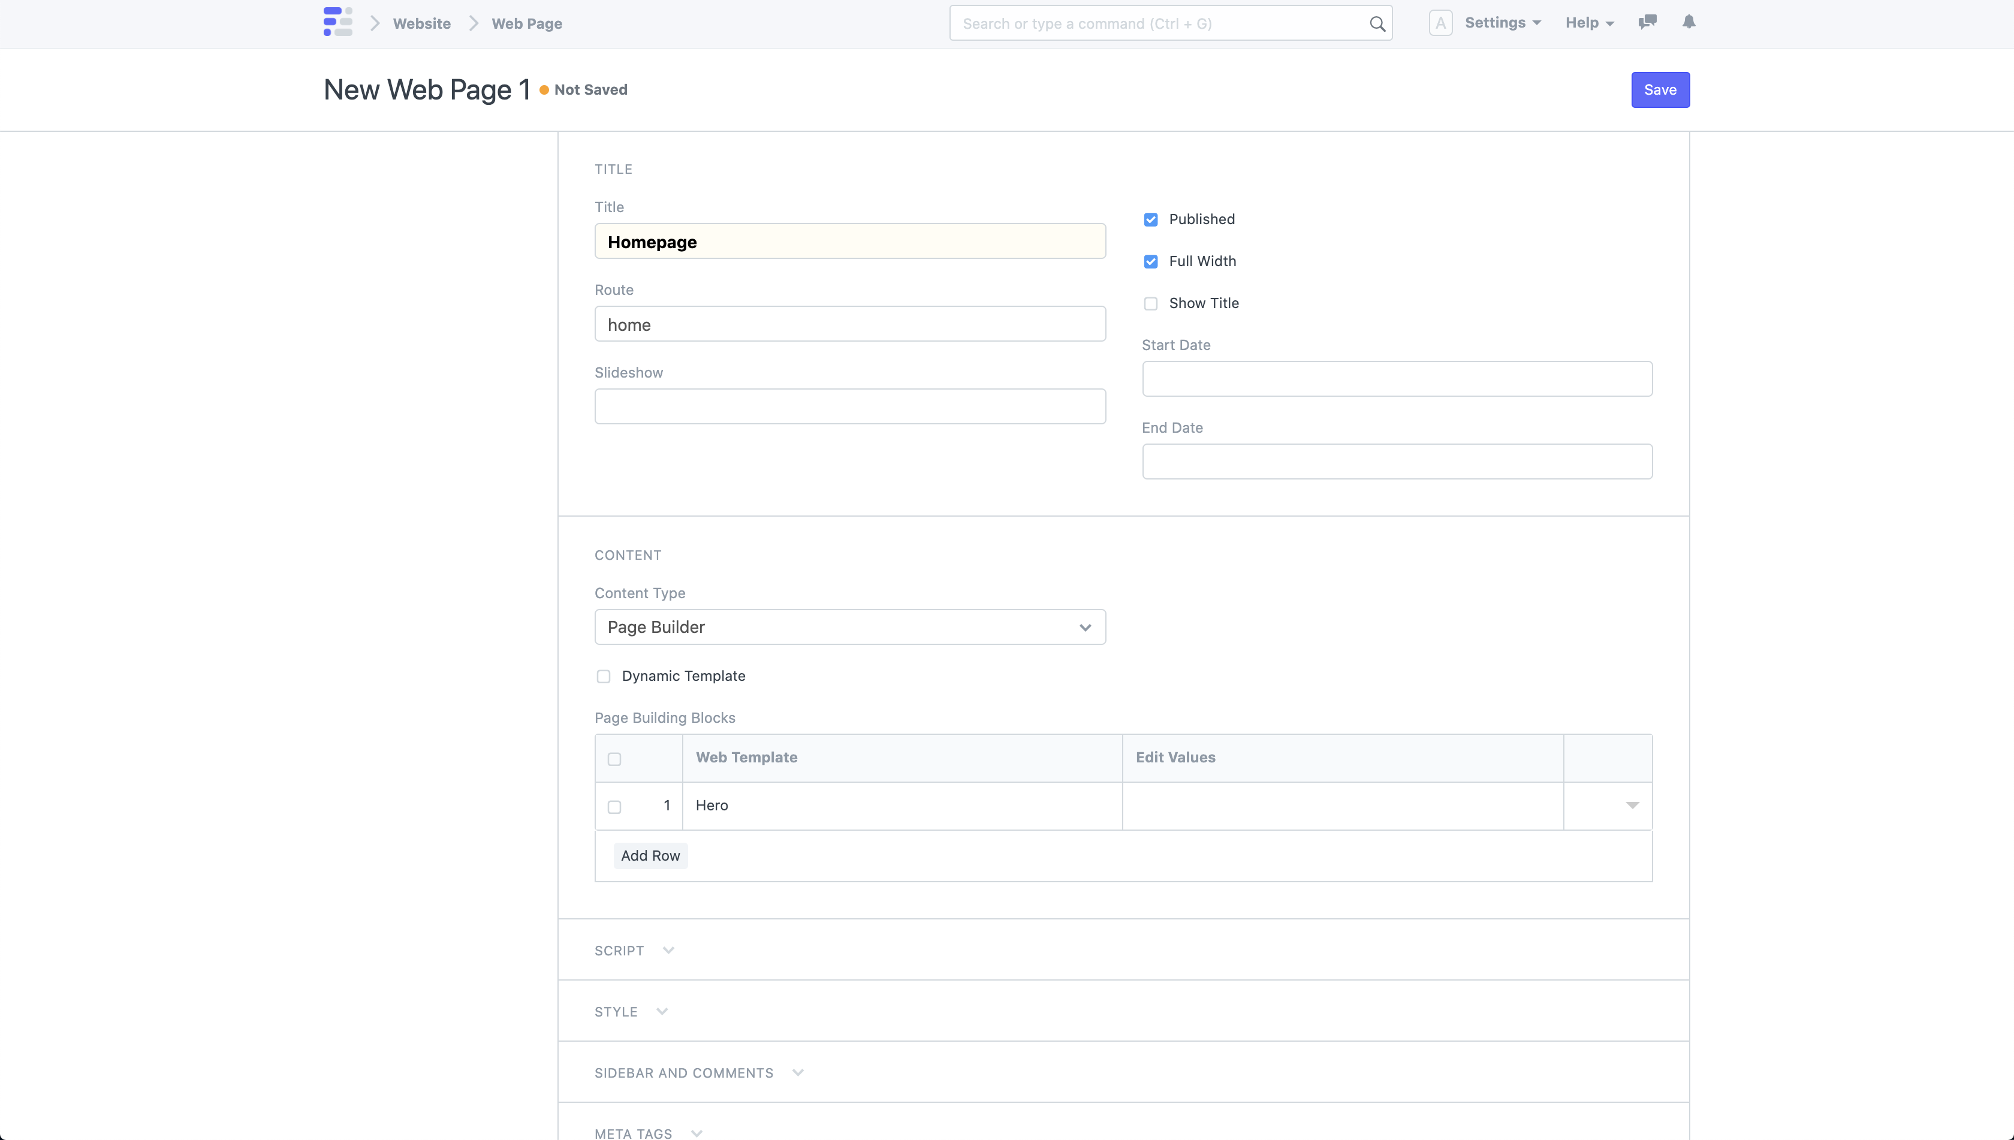Expand the row 1 actions dropdown arrow
Image resolution: width=2014 pixels, height=1140 pixels.
[x=1632, y=805]
